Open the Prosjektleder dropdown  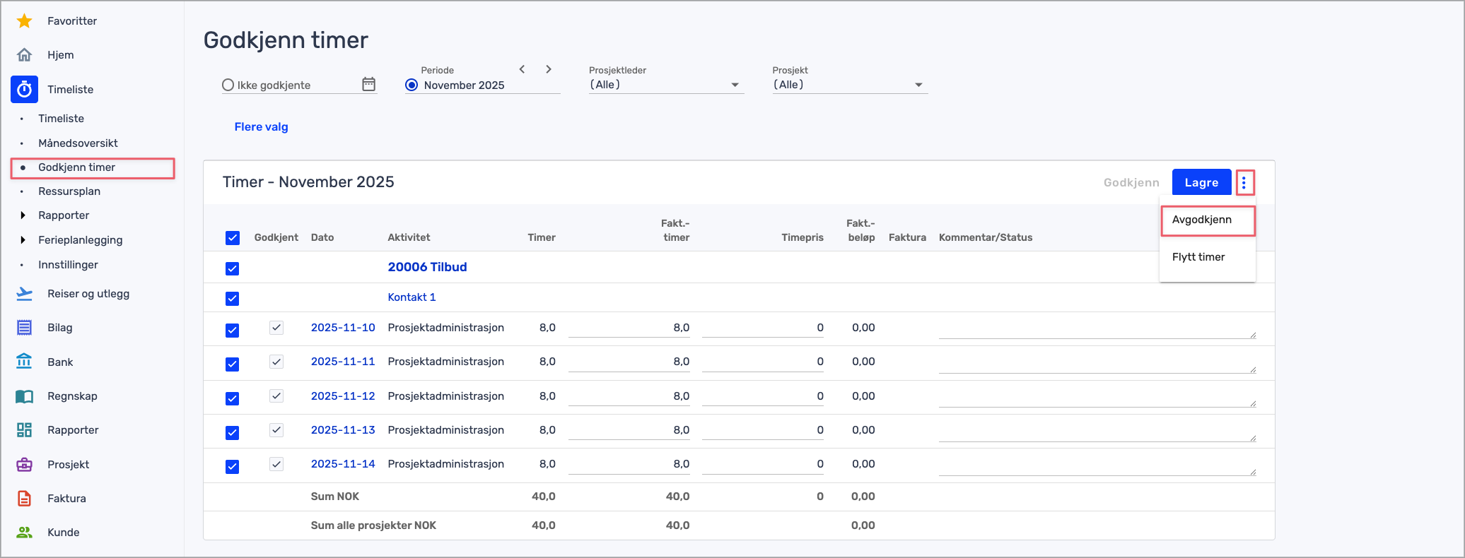click(x=665, y=85)
